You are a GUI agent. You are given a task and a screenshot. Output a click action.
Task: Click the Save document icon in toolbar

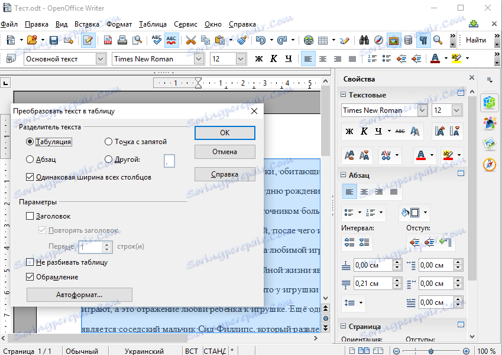click(54, 40)
